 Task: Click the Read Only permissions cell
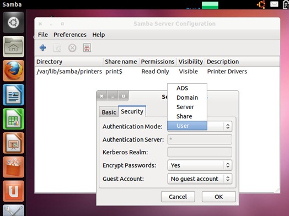coord(155,72)
